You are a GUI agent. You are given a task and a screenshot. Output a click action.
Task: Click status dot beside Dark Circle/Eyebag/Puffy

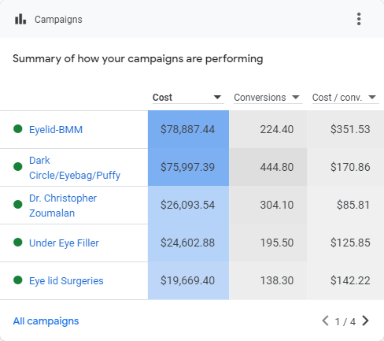coord(18,167)
